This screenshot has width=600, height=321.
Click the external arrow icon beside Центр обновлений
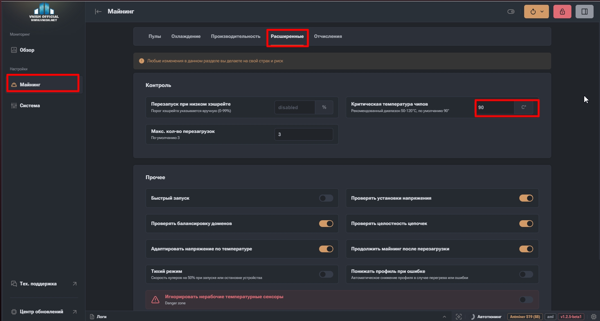[x=75, y=311]
